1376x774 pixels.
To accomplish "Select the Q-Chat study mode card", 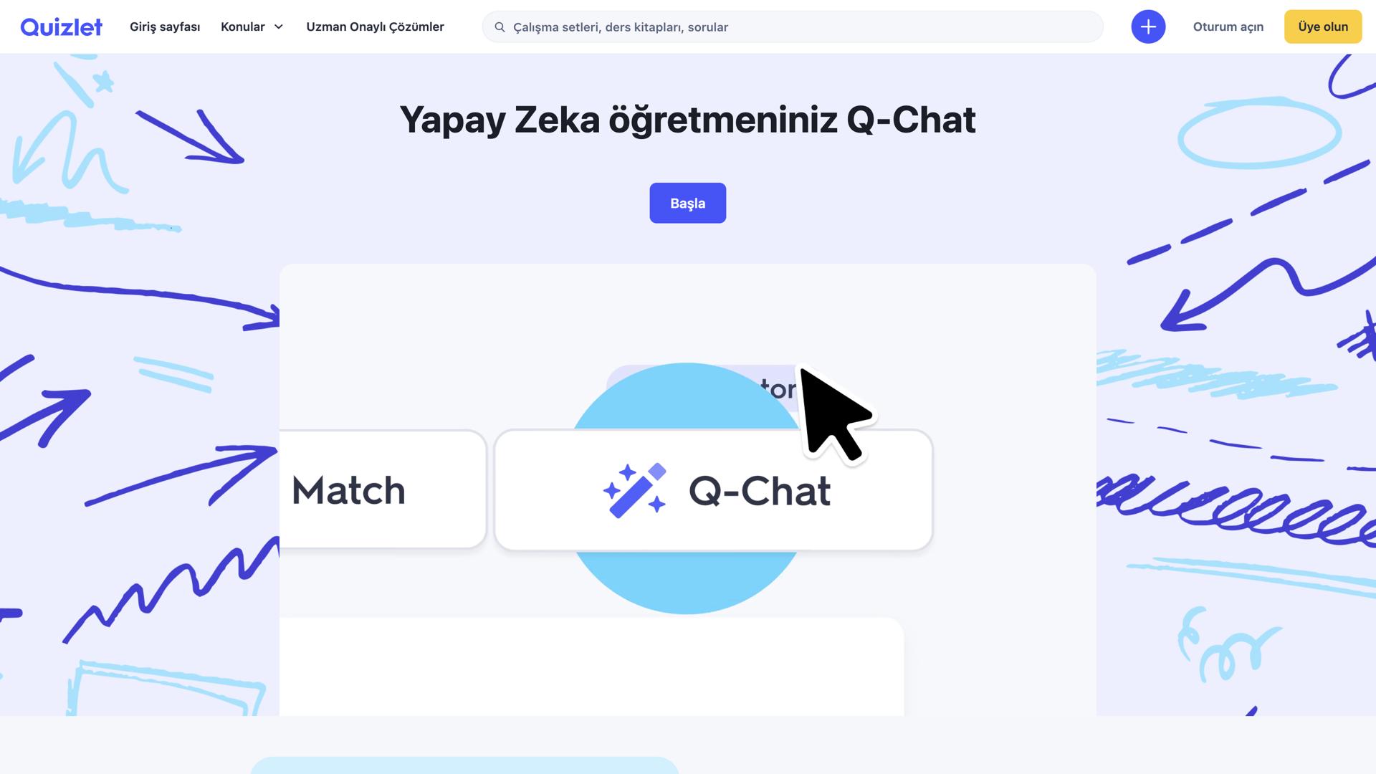I will tap(713, 490).
